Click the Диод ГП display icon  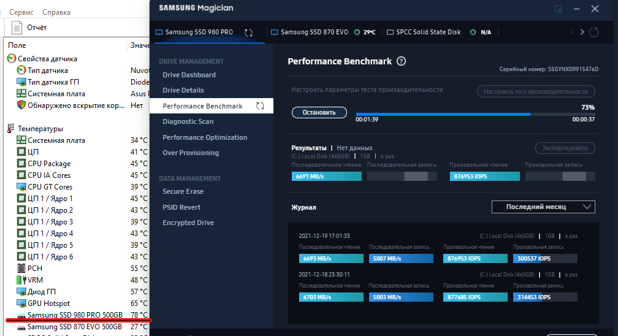[21, 291]
